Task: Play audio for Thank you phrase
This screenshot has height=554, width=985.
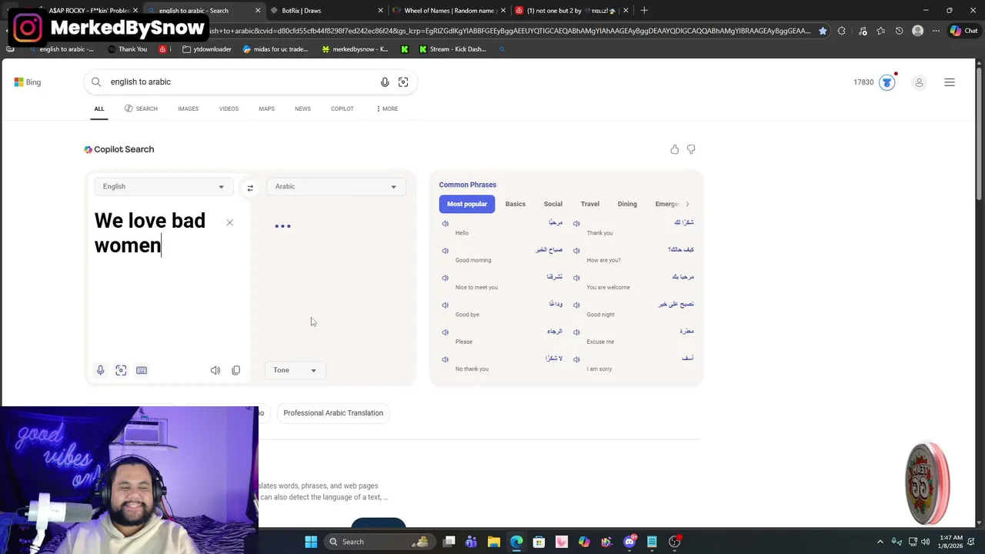Action: 576,223
